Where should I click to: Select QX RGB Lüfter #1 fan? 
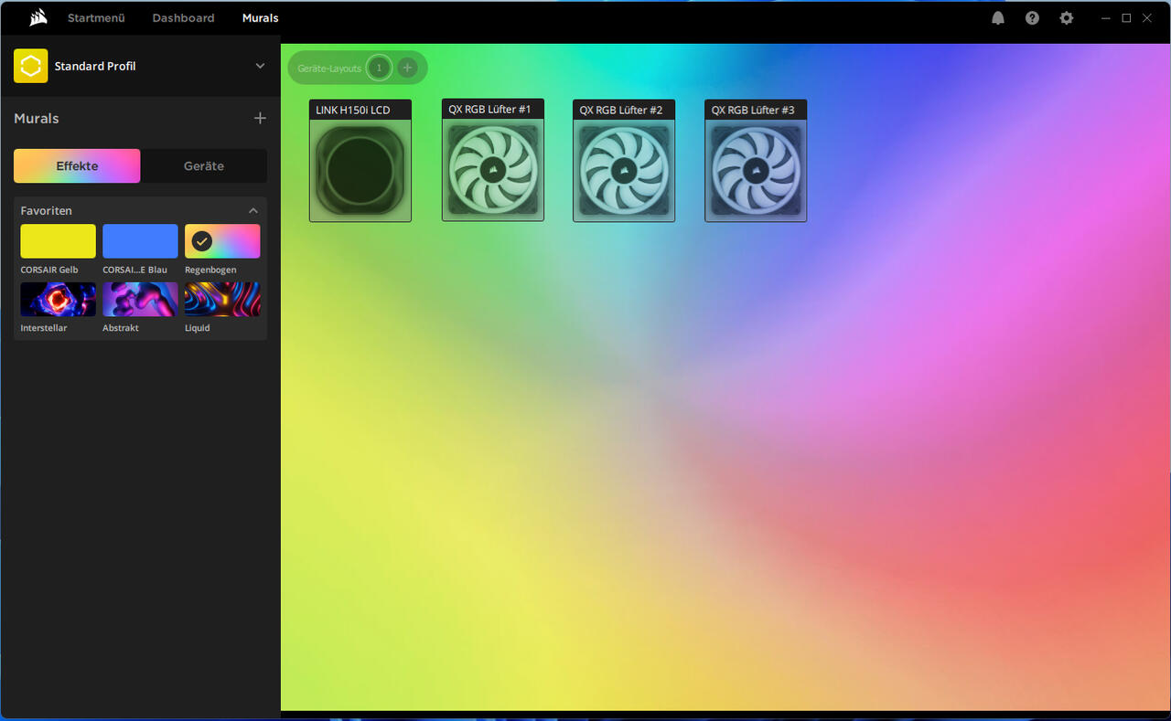(492, 170)
